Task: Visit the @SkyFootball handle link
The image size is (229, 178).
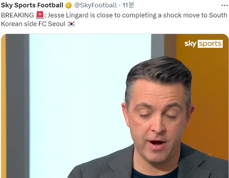Action: click(96, 5)
